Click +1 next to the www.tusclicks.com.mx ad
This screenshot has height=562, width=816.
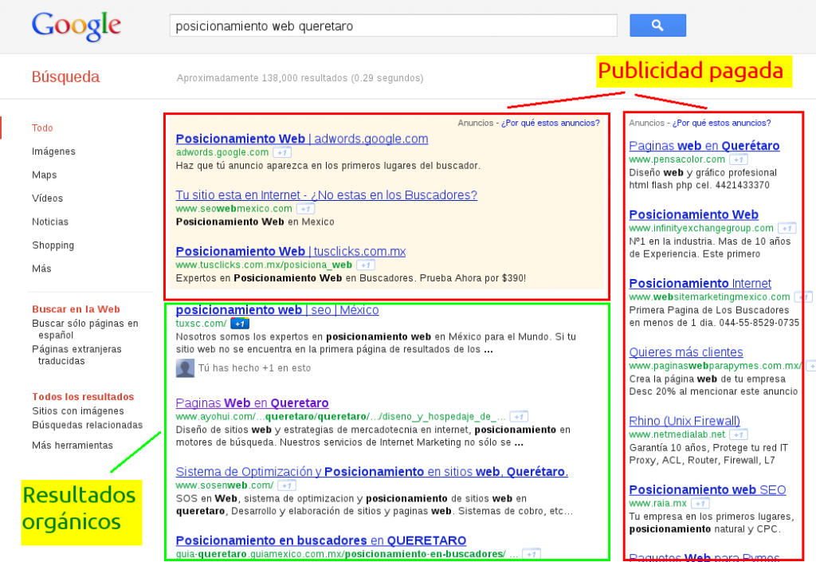(x=365, y=265)
